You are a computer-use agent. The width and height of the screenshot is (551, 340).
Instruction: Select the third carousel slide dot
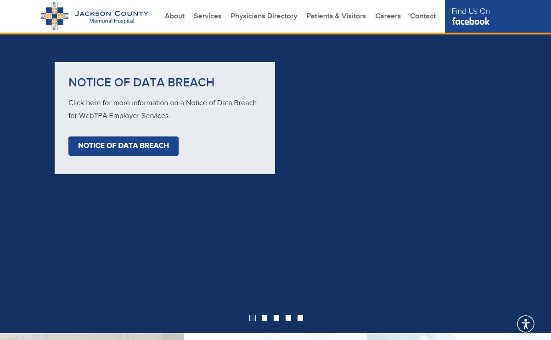click(276, 318)
